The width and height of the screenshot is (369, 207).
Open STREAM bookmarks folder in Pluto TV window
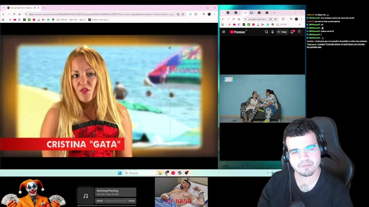click(x=62, y=20)
